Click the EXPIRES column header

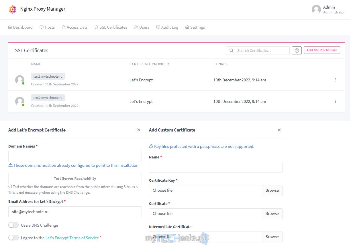point(221,64)
